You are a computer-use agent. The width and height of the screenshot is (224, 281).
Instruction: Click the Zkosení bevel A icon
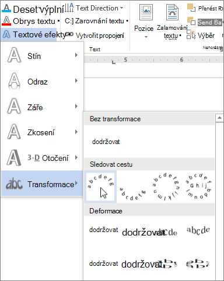click(14, 132)
